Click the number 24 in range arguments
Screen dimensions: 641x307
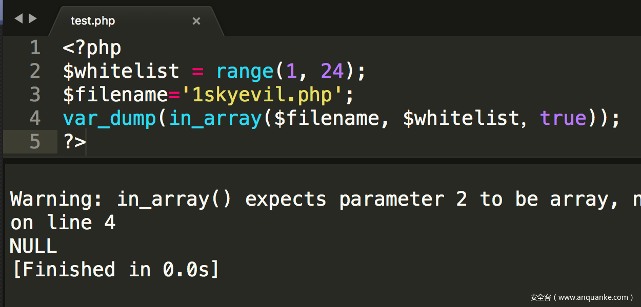[x=332, y=71]
